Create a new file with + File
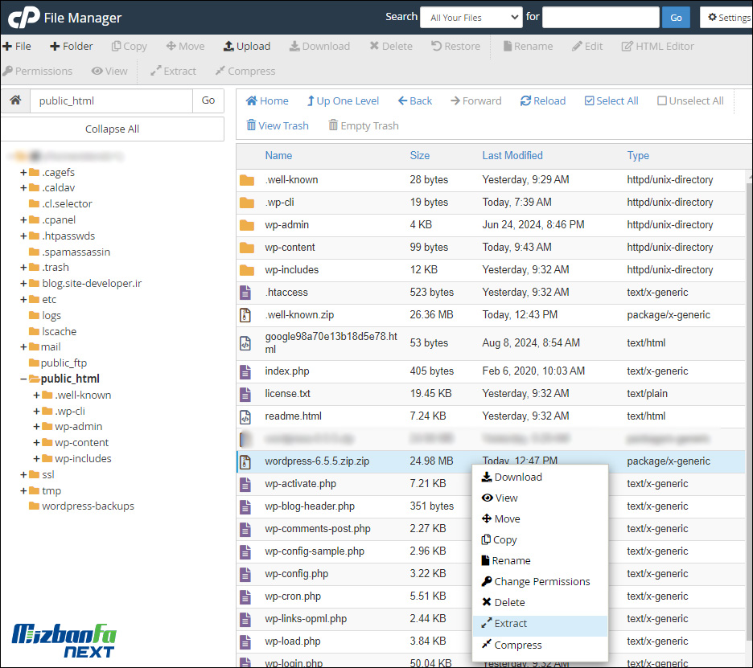753x668 pixels. point(17,46)
